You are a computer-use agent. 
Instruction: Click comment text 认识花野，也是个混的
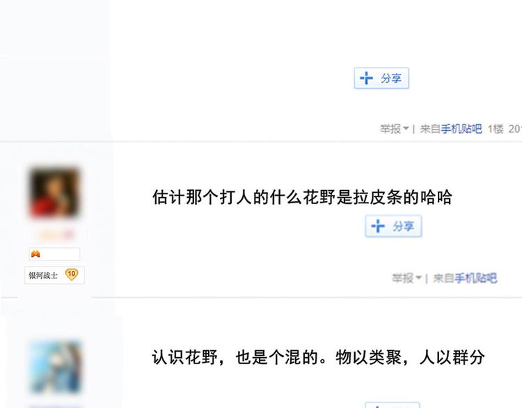[235, 357]
